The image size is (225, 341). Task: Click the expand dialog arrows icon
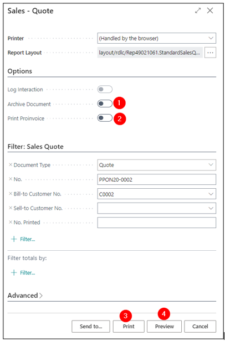[198, 11]
